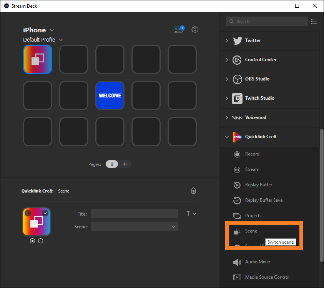
Task: Select the second key state radio button
Action: pos(40,241)
